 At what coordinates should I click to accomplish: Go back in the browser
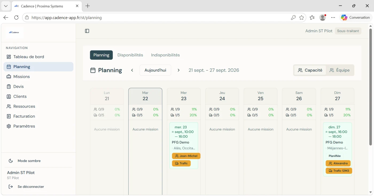(6, 18)
